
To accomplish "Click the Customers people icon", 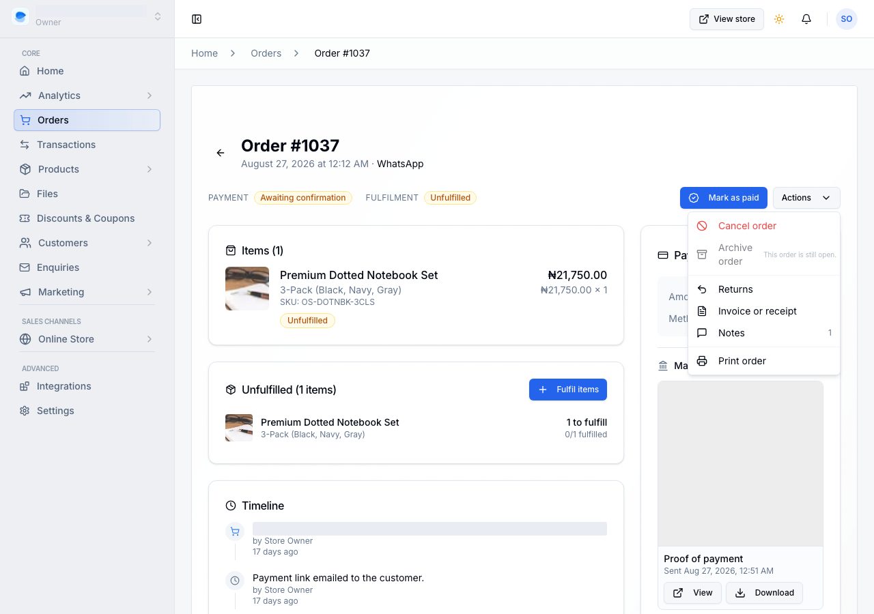I will [25, 243].
